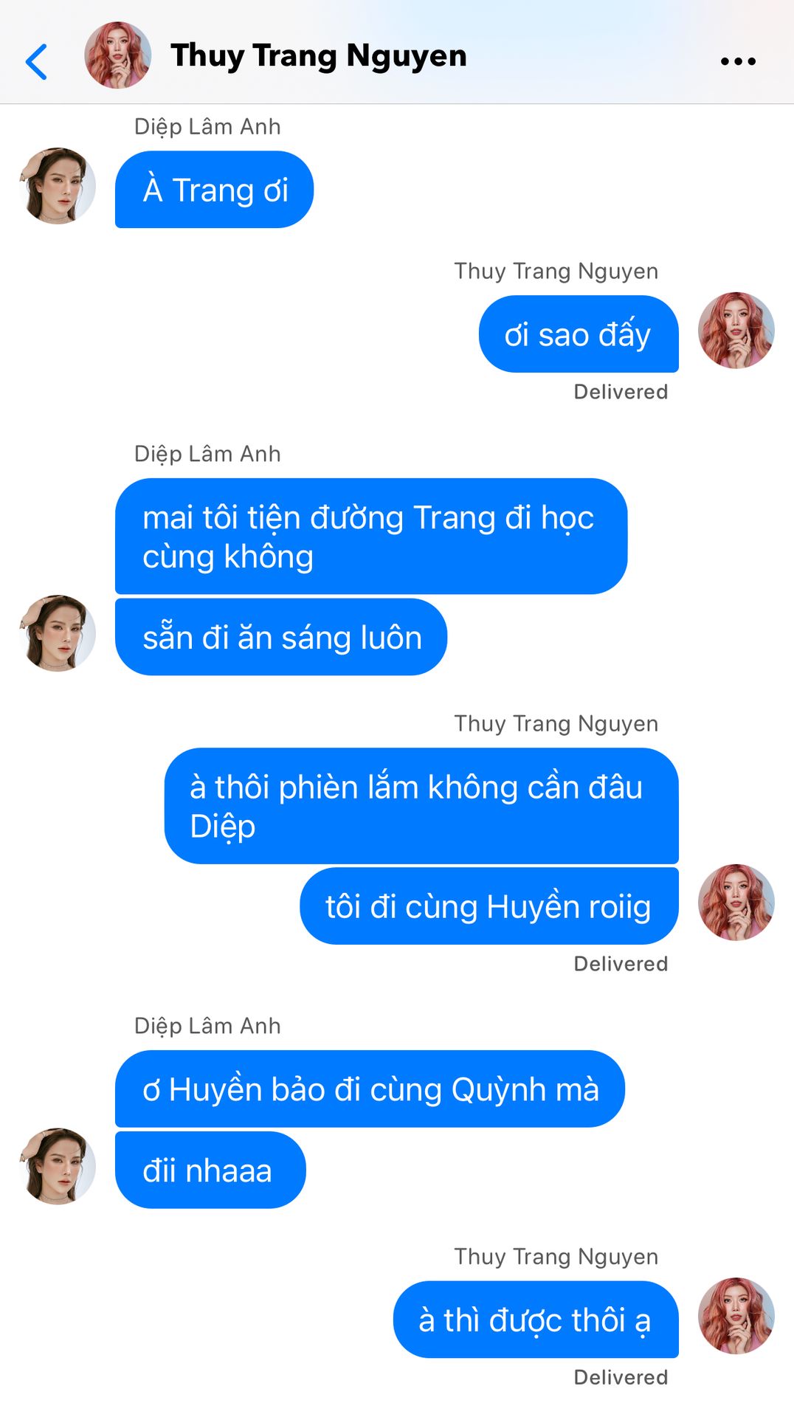Tap the 'sẵn đi ăn sáng luôn' bubble
This screenshot has width=794, height=1417.
[281, 637]
